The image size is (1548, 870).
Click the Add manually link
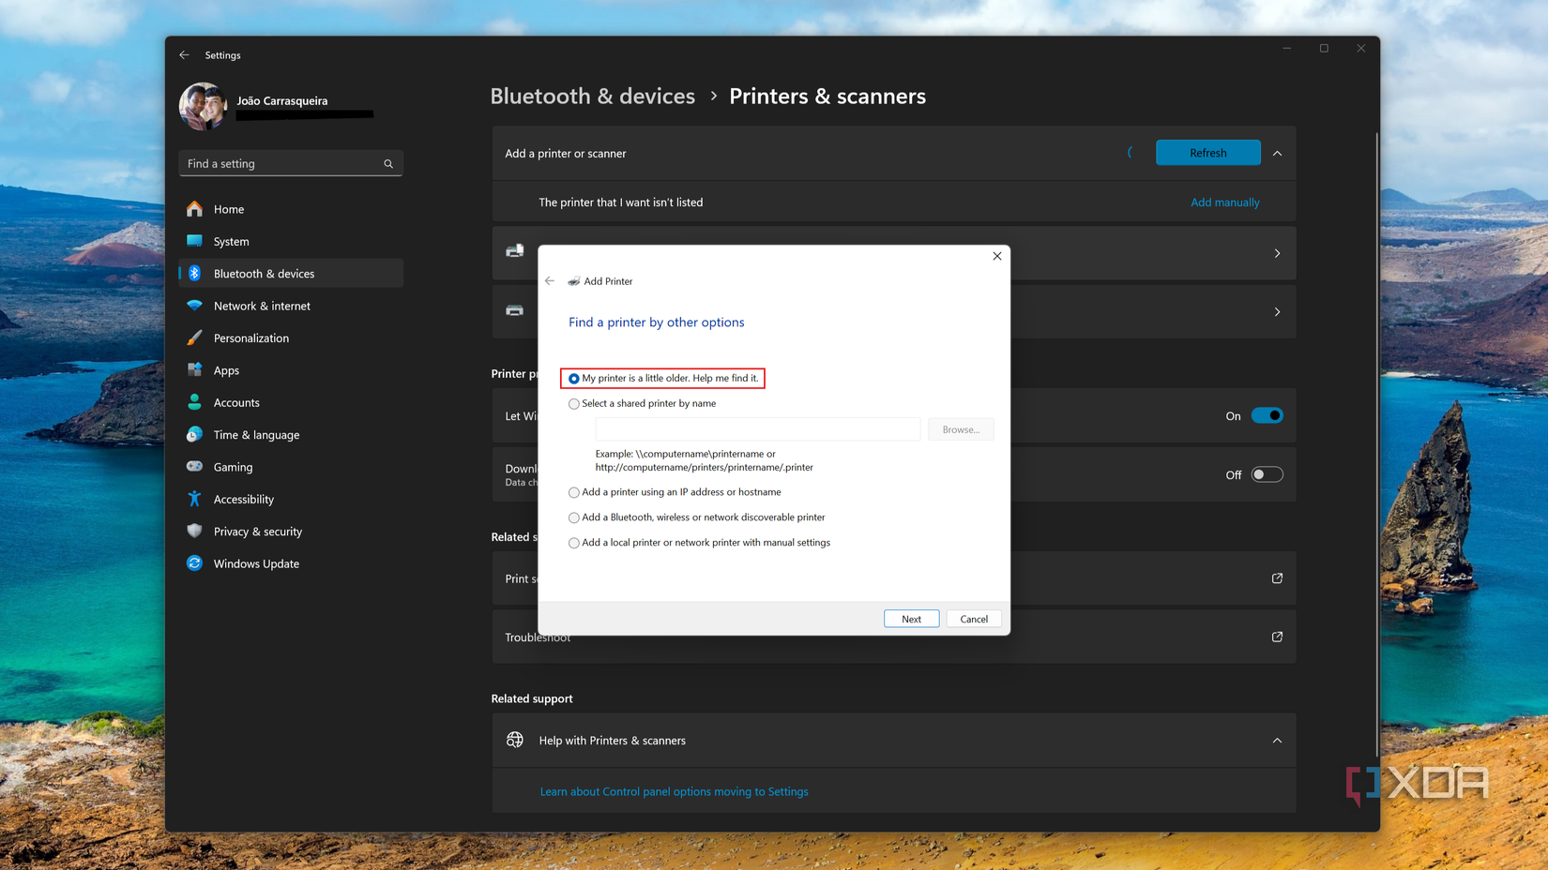coord(1224,202)
